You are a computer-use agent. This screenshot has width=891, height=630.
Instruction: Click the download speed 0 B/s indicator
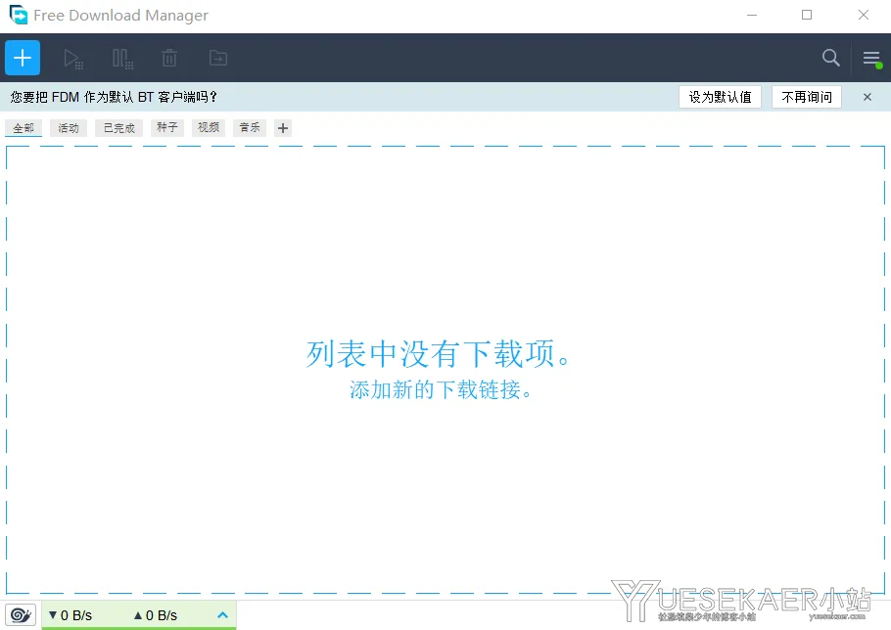tap(70, 615)
